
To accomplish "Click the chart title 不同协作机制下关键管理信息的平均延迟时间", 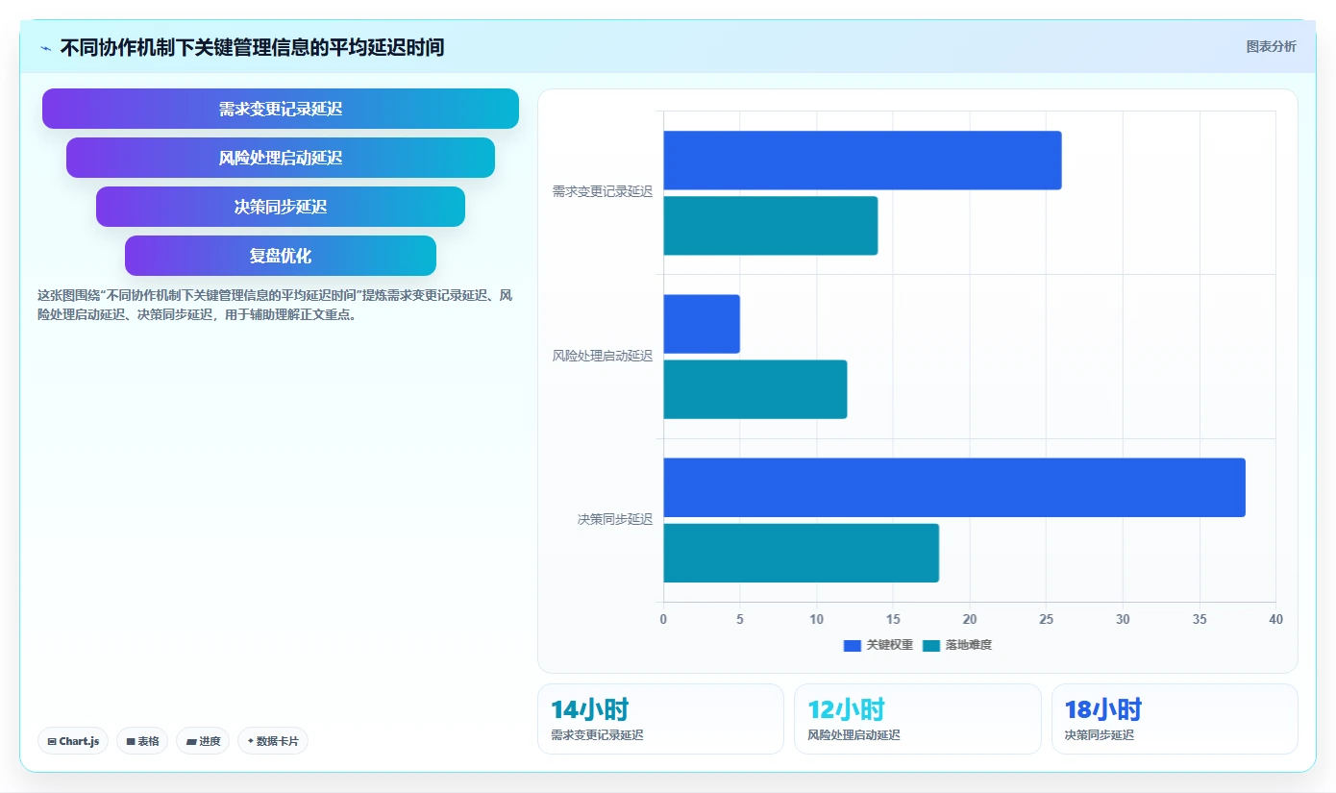I will tap(252, 47).
